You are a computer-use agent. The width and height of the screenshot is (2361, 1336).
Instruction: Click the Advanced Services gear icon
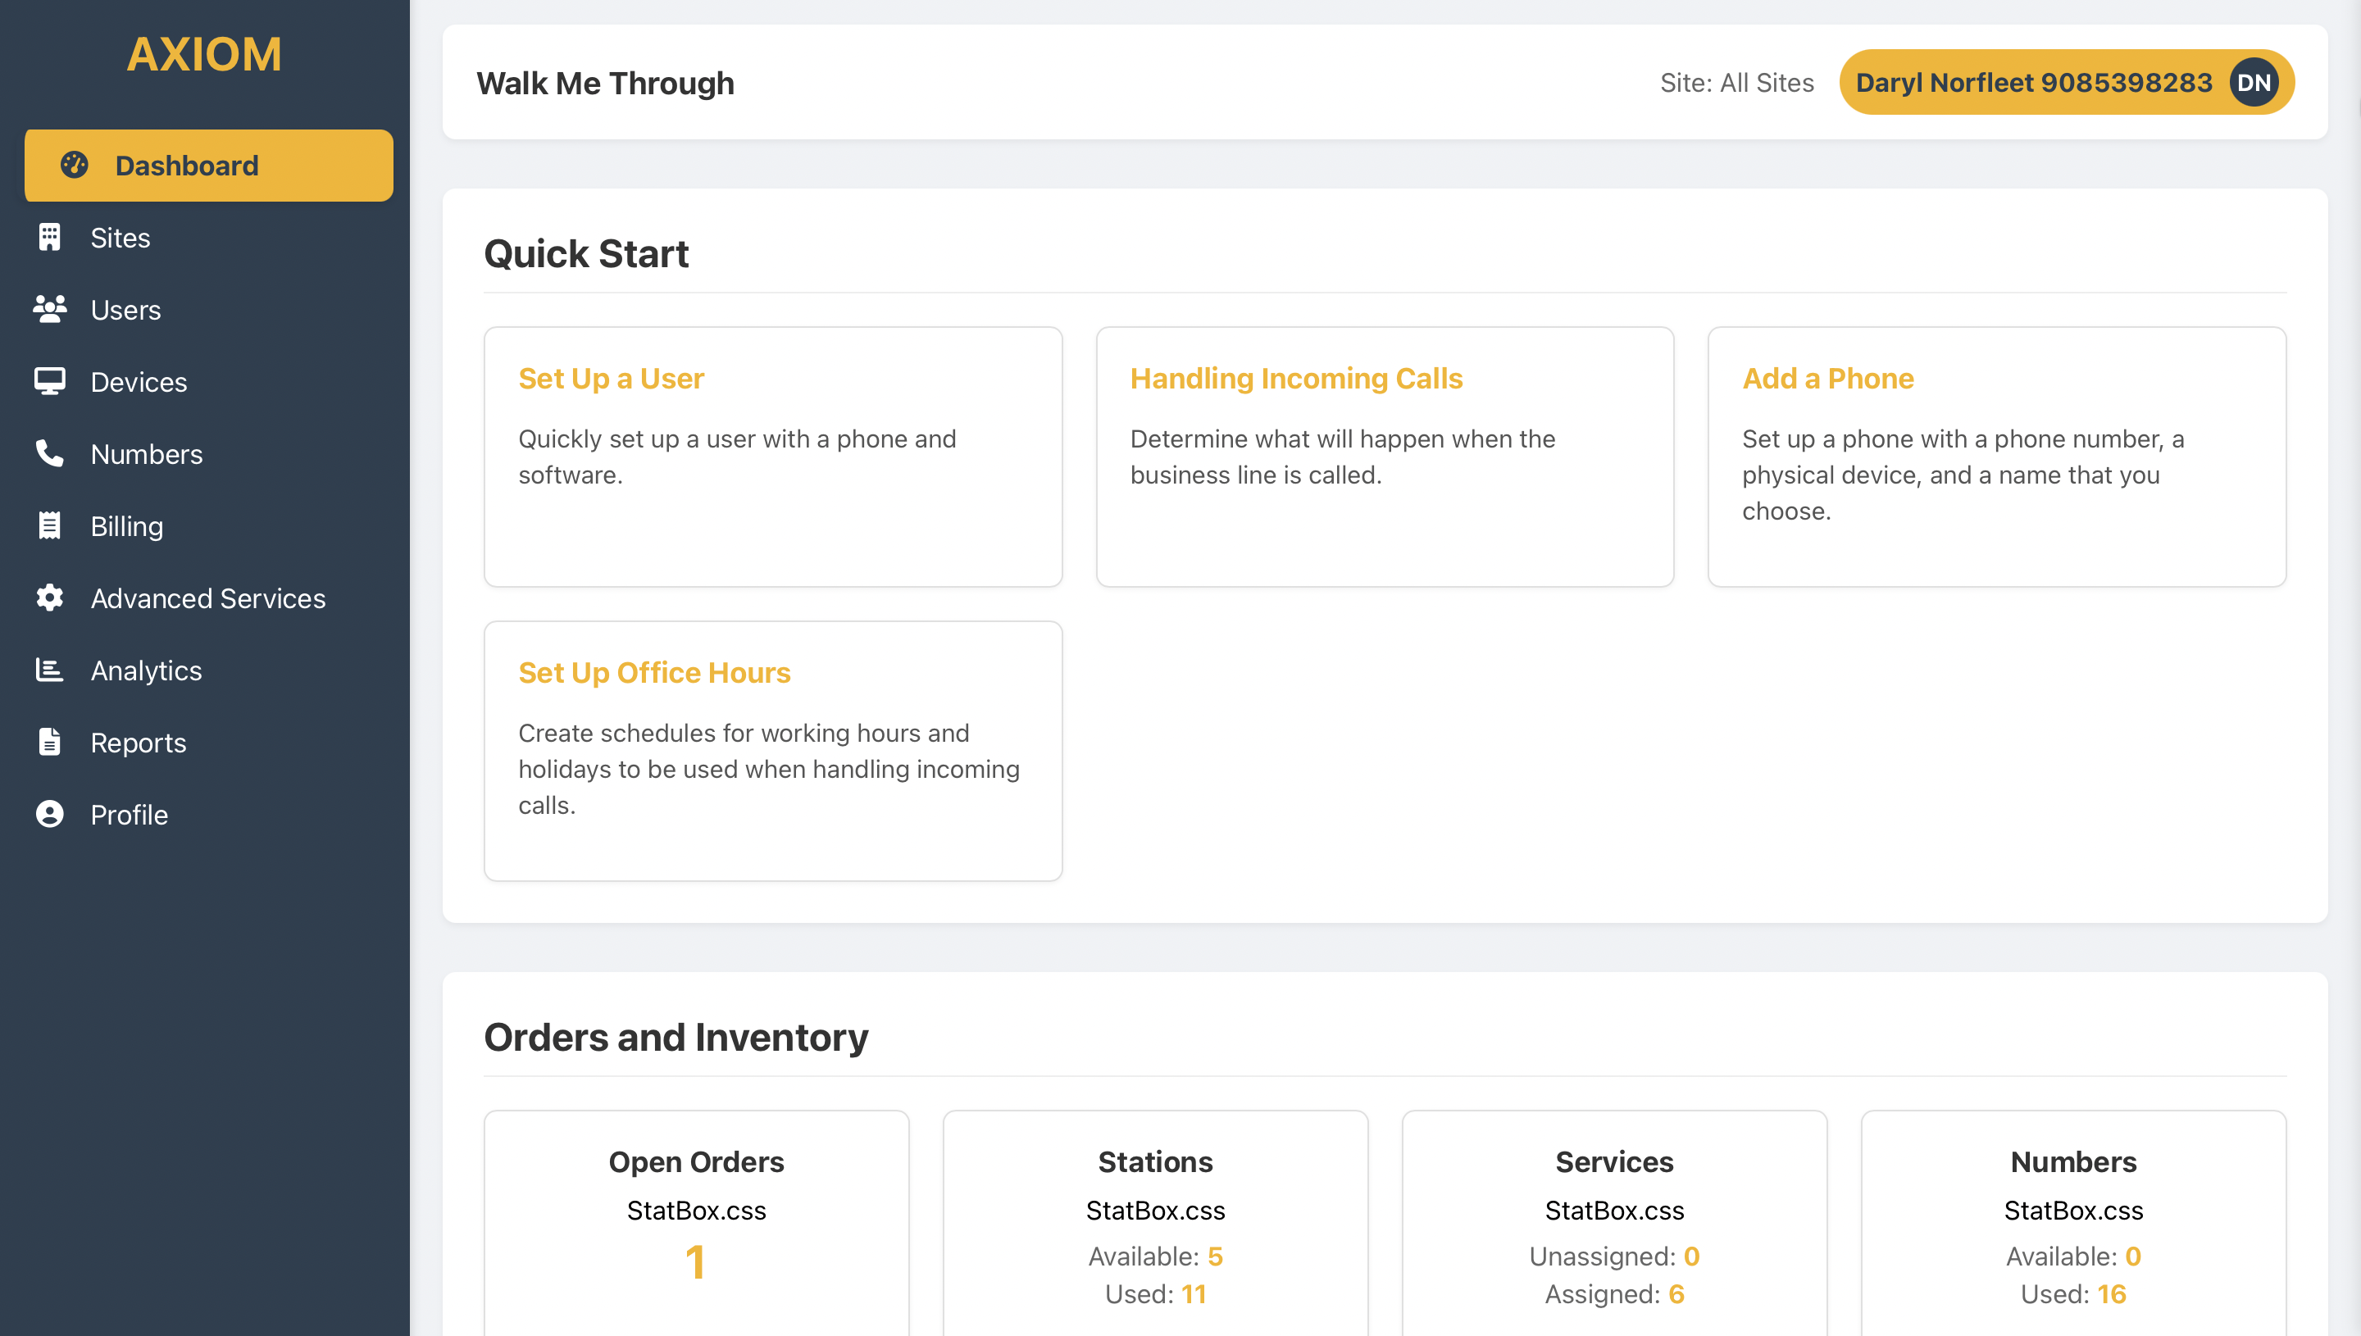tap(49, 598)
